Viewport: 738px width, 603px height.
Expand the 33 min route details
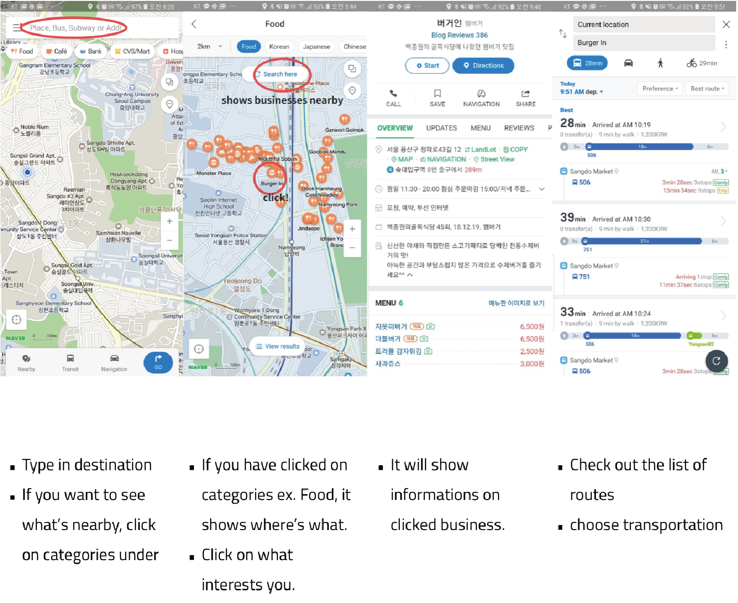(x=723, y=316)
